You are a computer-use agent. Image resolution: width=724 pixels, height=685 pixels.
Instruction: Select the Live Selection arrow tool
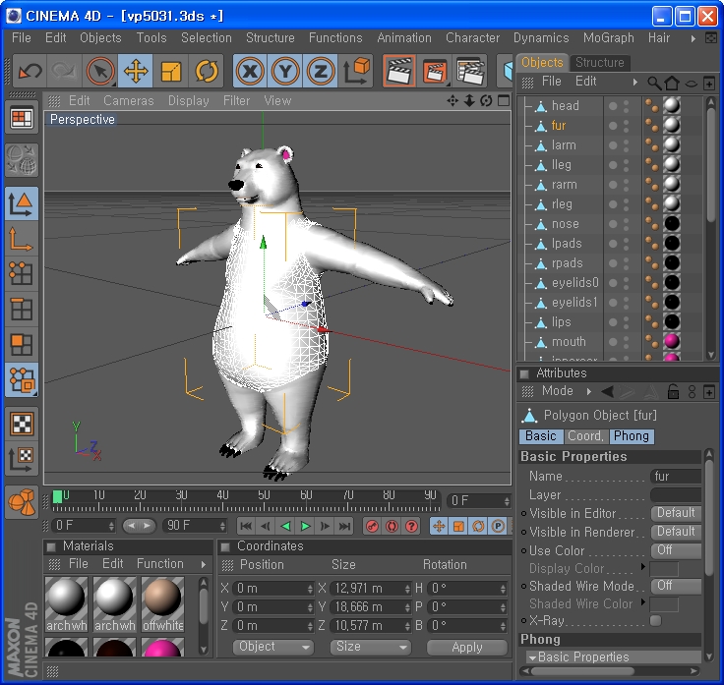[100, 71]
